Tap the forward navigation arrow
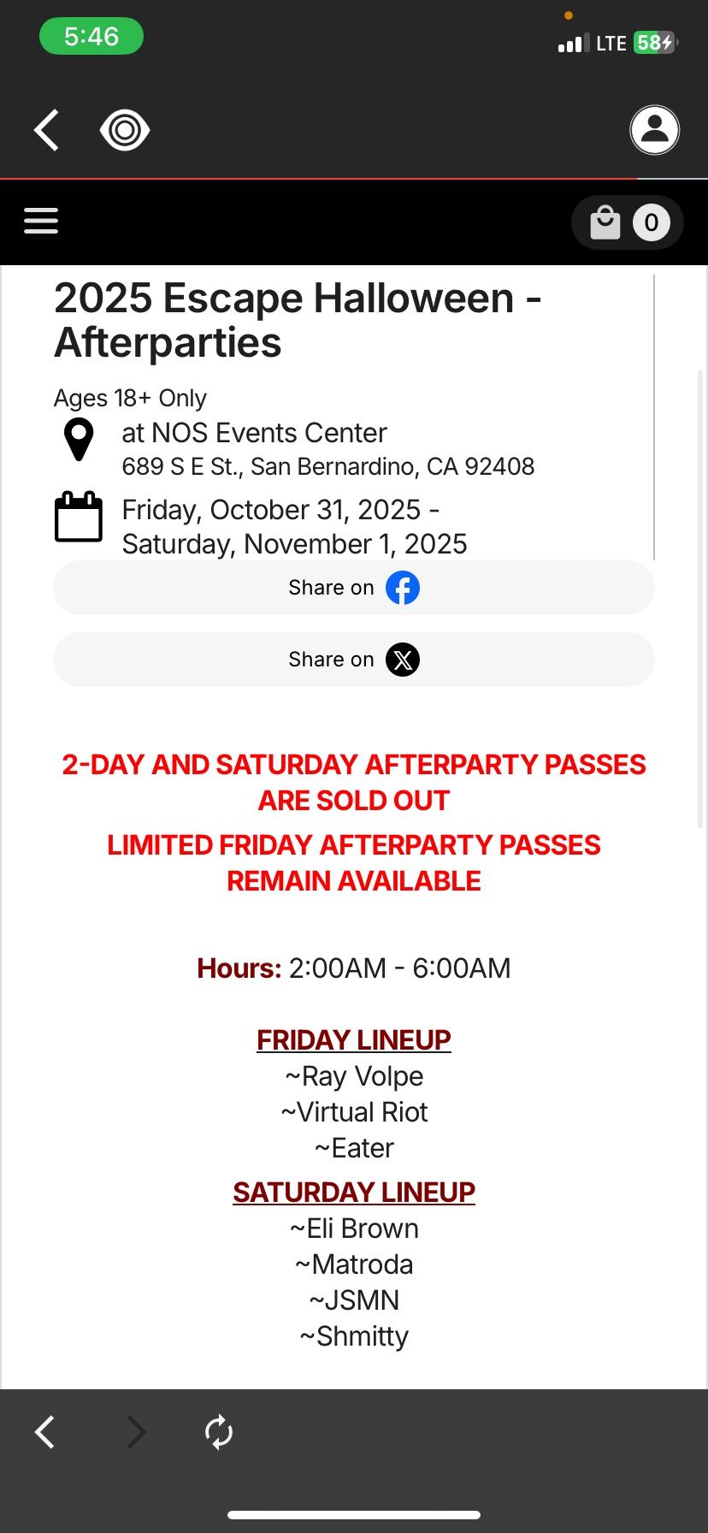The width and height of the screenshot is (708, 1533). point(136,1432)
